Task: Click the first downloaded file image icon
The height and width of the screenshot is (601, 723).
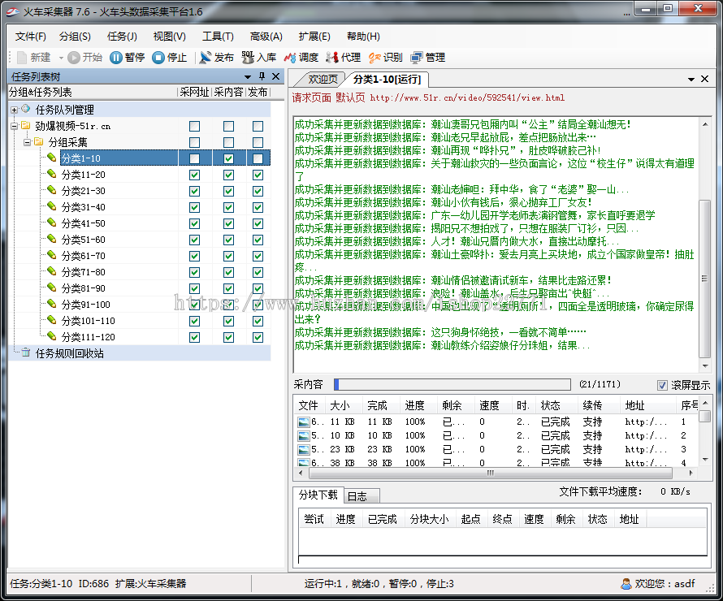Action: [x=304, y=422]
